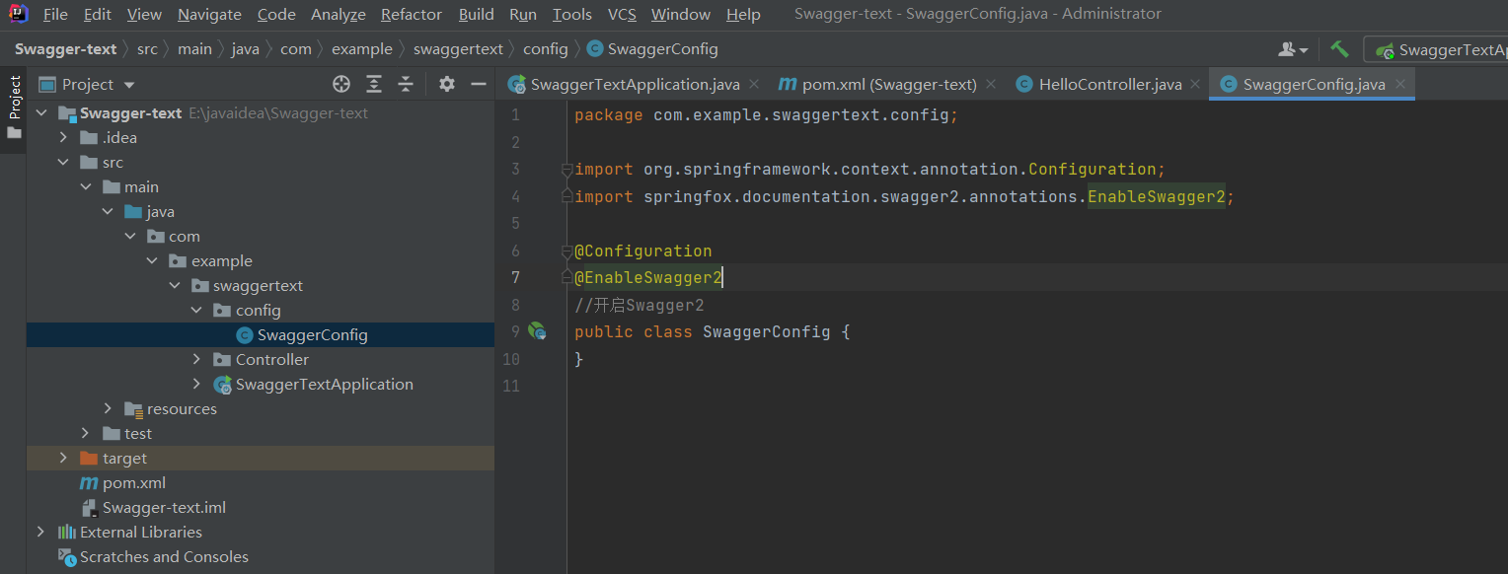Open the Code menu
Viewport: 1508px width, 574px height.
point(276,14)
